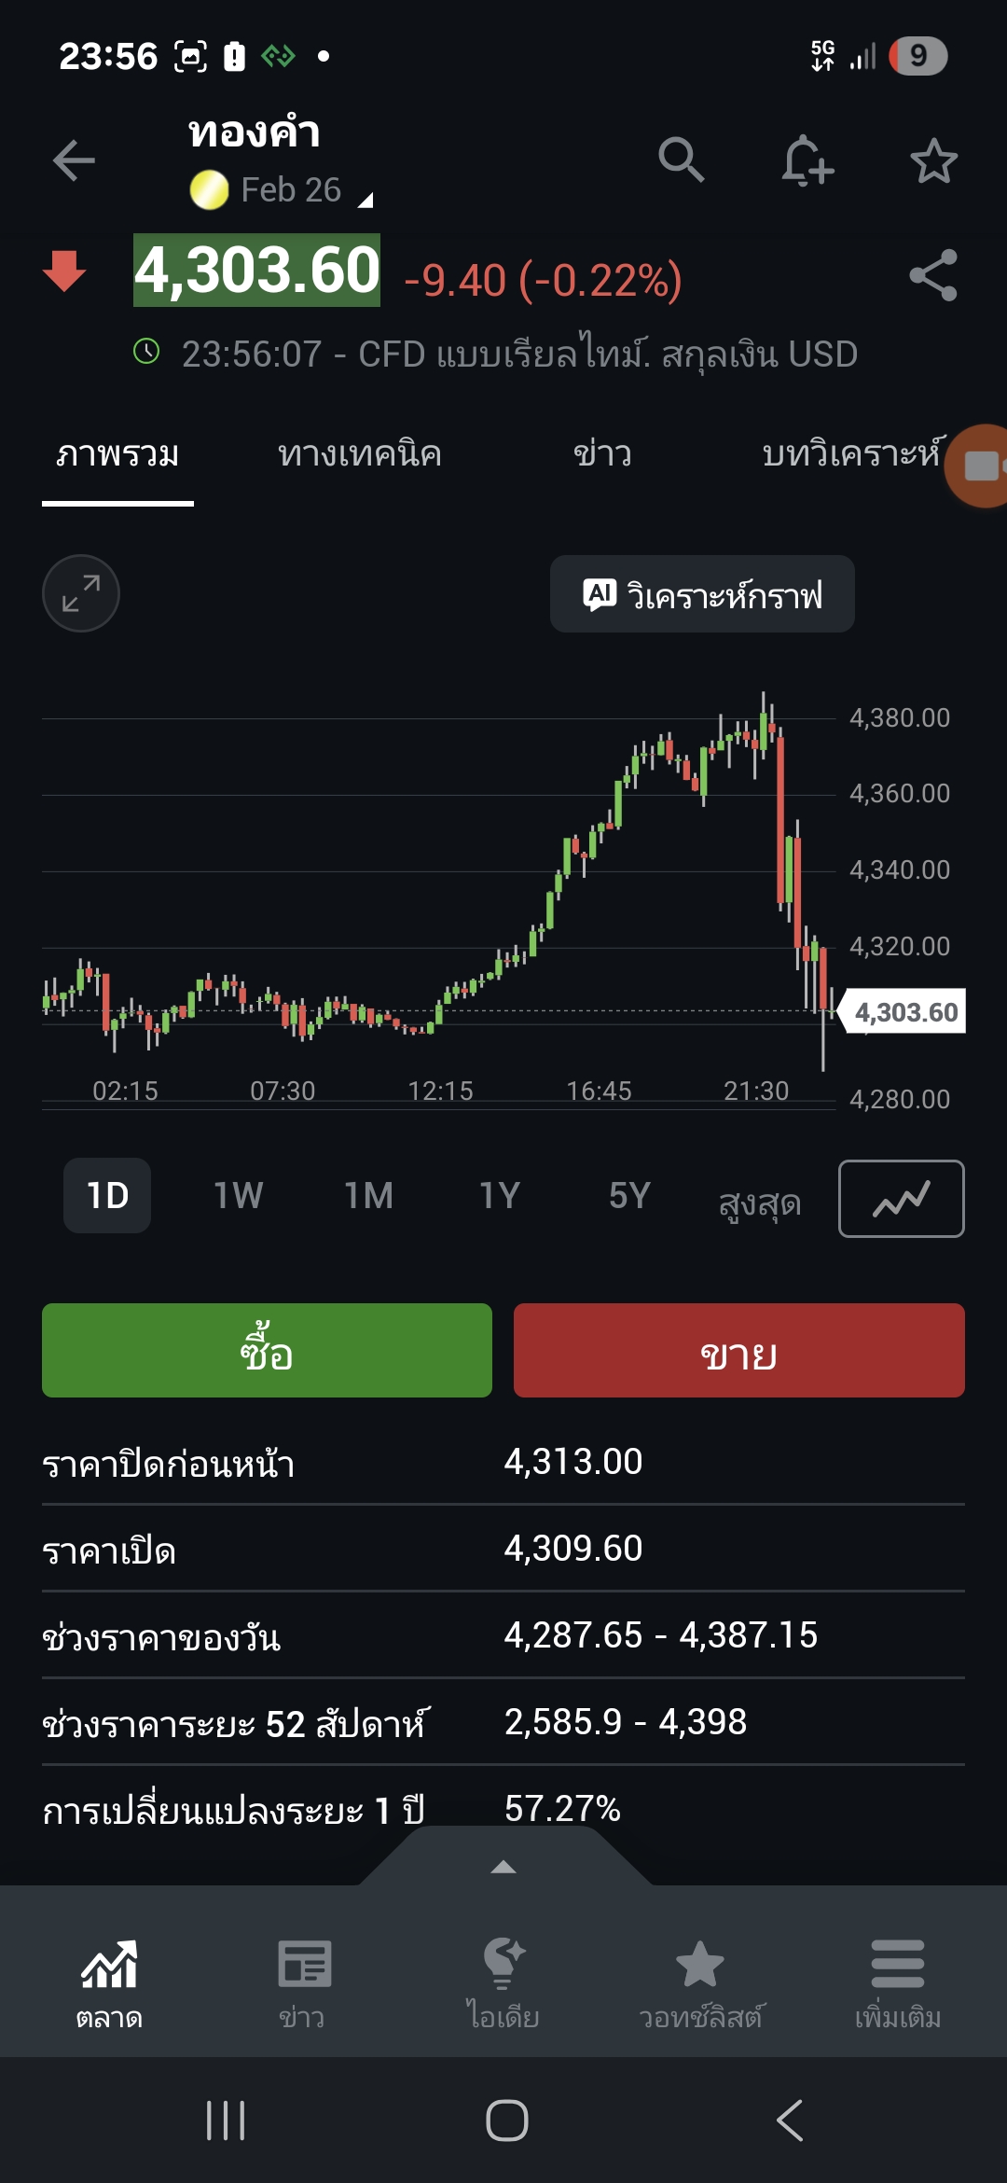
Task: Tap the share icon
Action: (x=933, y=275)
